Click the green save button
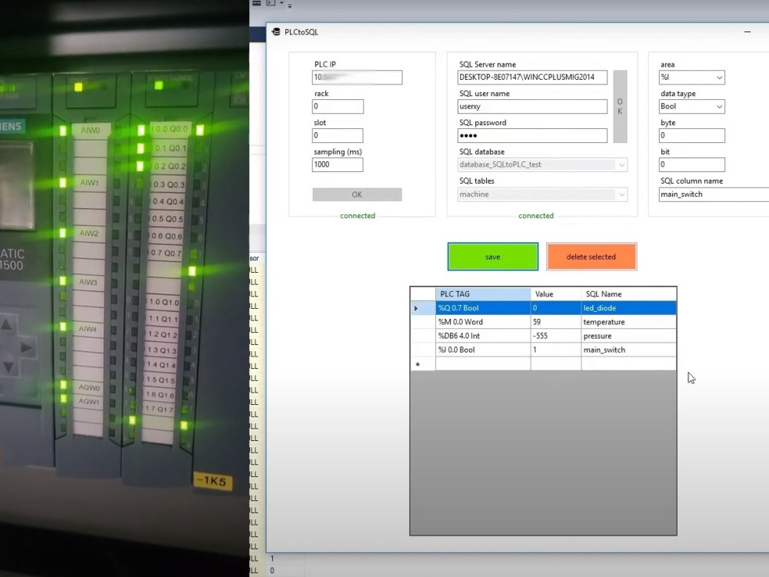The height and width of the screenshot is (577, 769). click(493, 257)
